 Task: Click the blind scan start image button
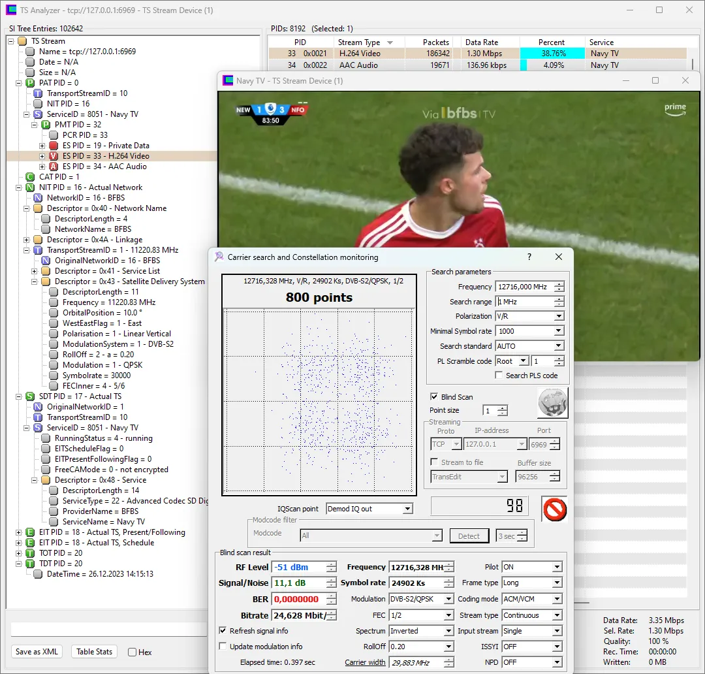pos(552,402)
